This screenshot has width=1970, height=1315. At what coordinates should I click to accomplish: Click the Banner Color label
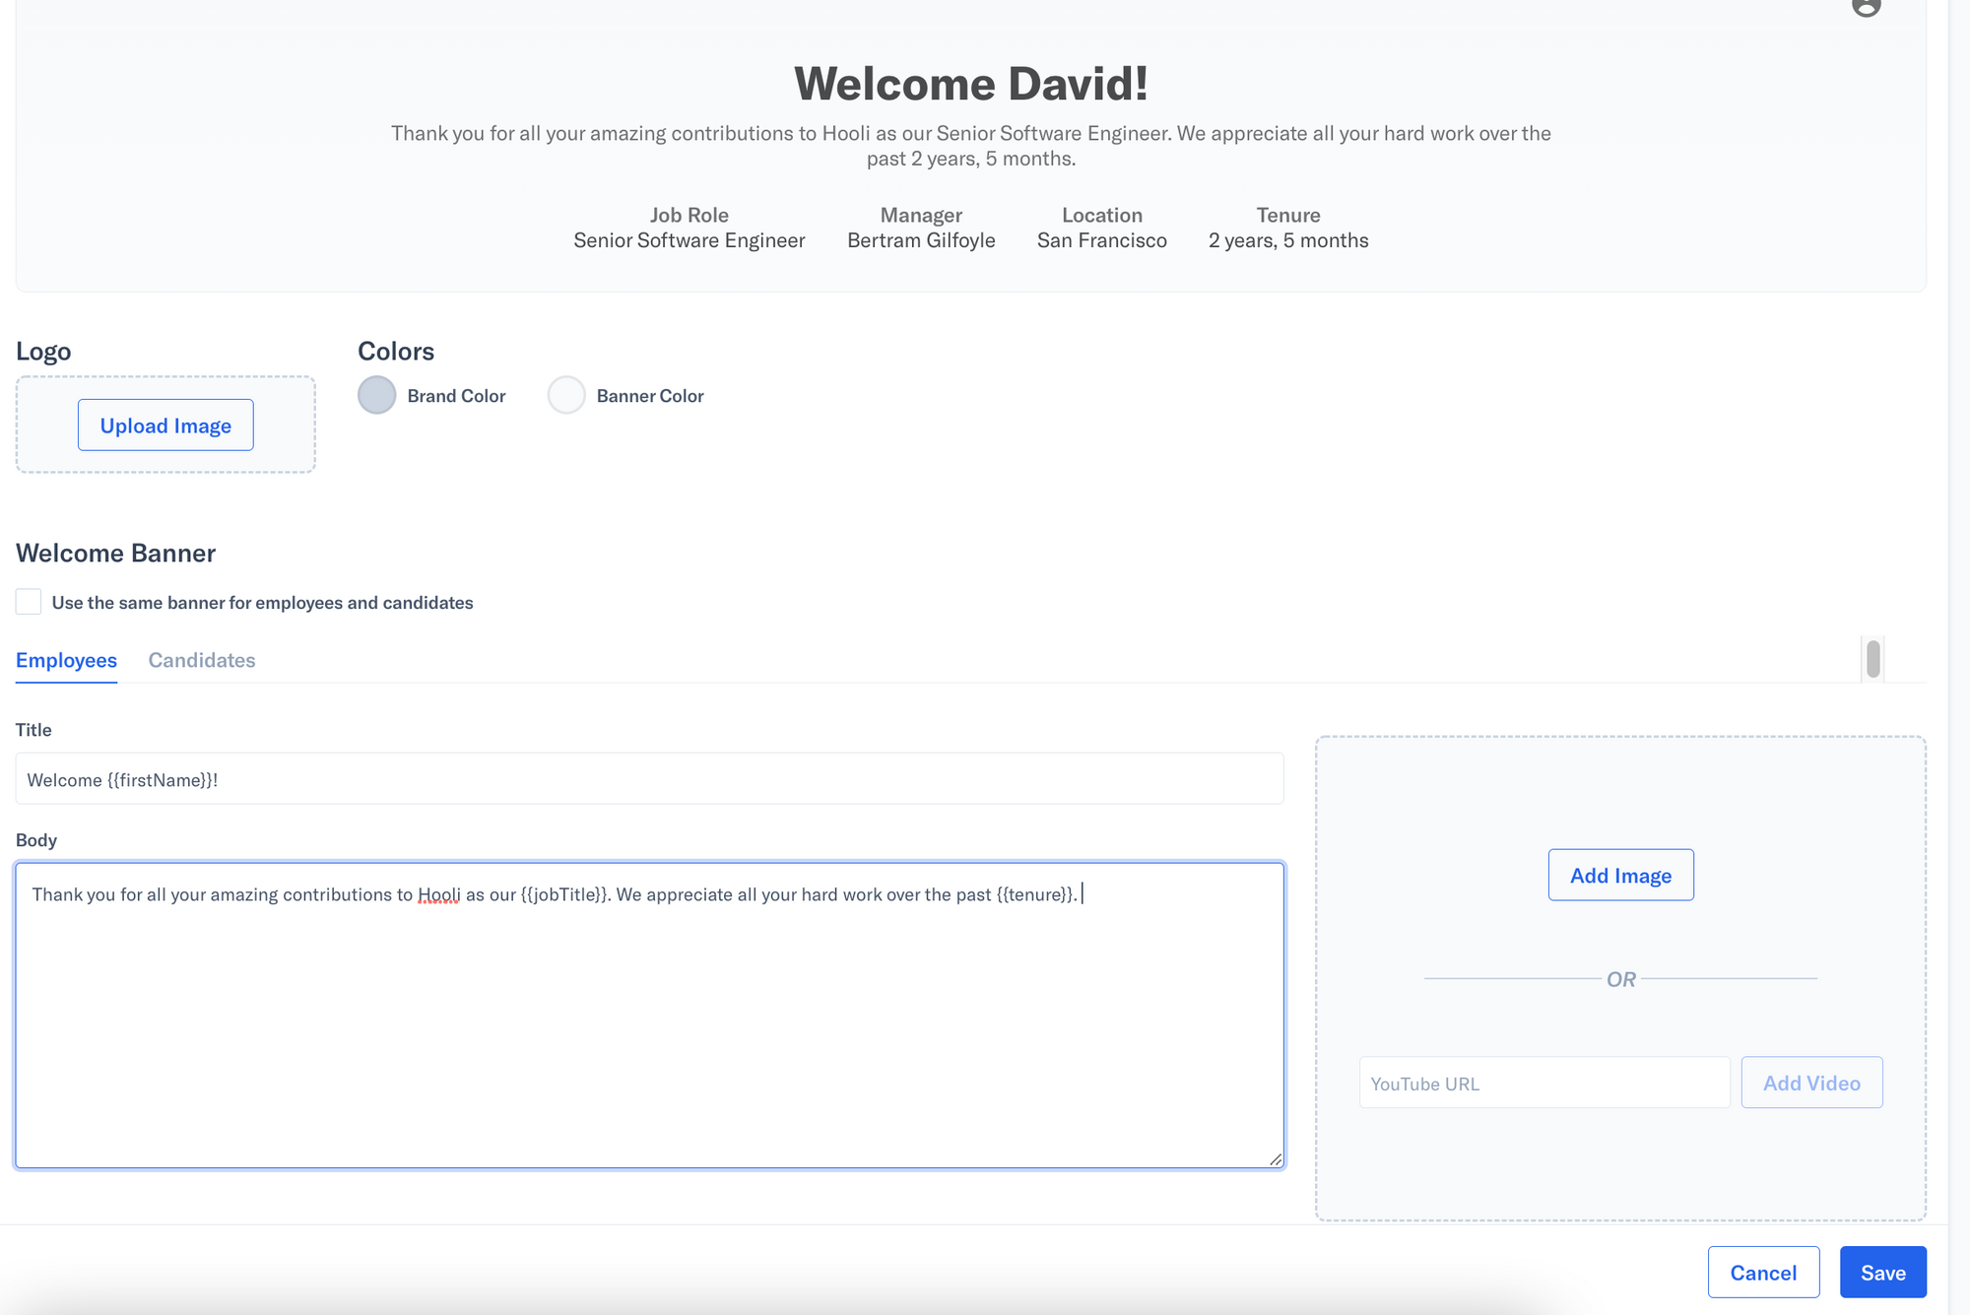pos(650,395)
